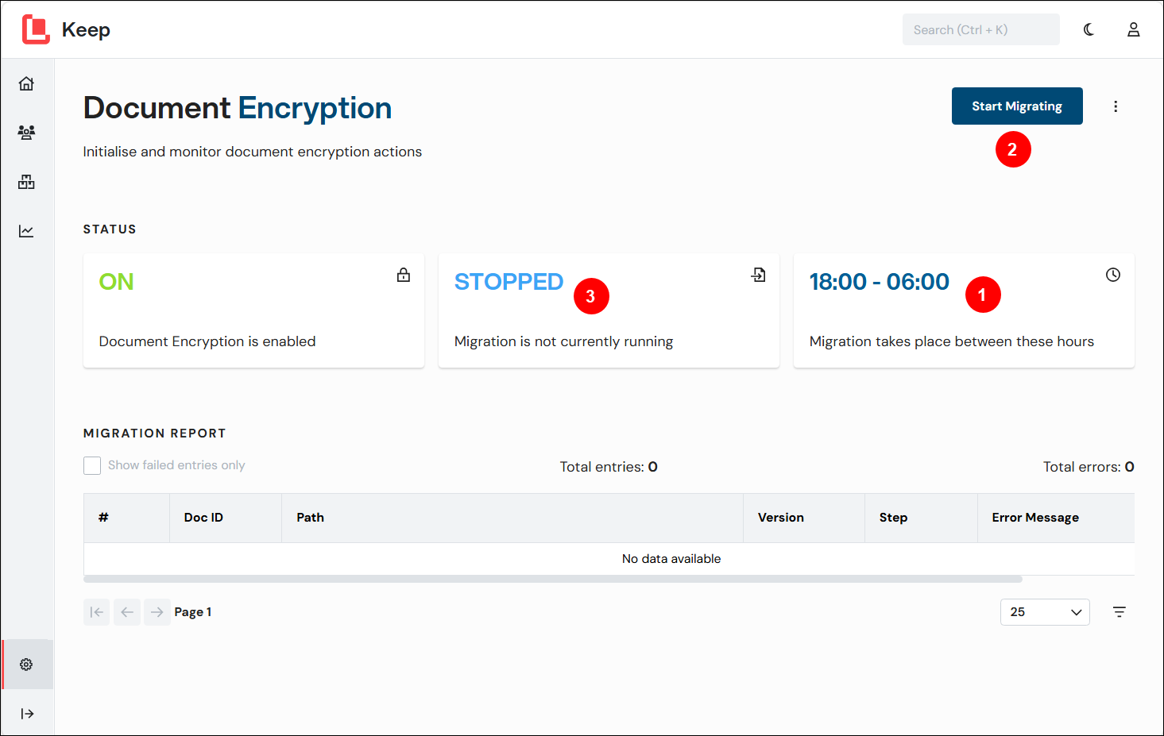Open Settings gear in sidebar
Viewport: 1164px width, 736px height.
coord(26,665)
